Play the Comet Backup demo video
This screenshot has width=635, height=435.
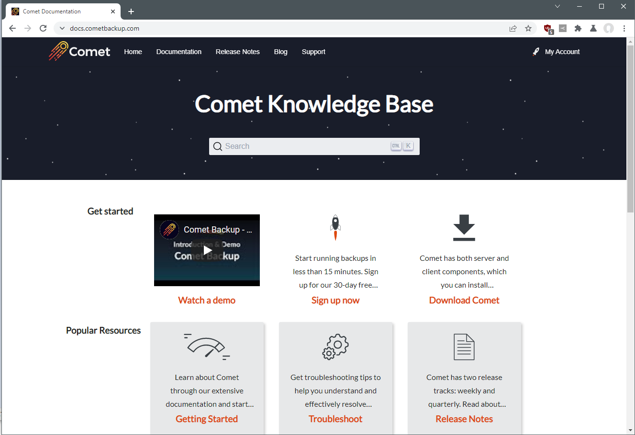tap(207, 250)
